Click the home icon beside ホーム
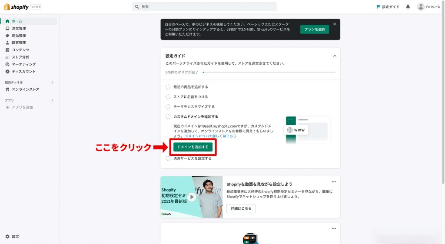445x244 pixels. click(7, 21)
